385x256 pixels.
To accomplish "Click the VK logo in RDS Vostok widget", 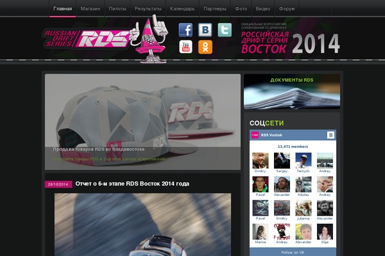I will click(330, 135).
